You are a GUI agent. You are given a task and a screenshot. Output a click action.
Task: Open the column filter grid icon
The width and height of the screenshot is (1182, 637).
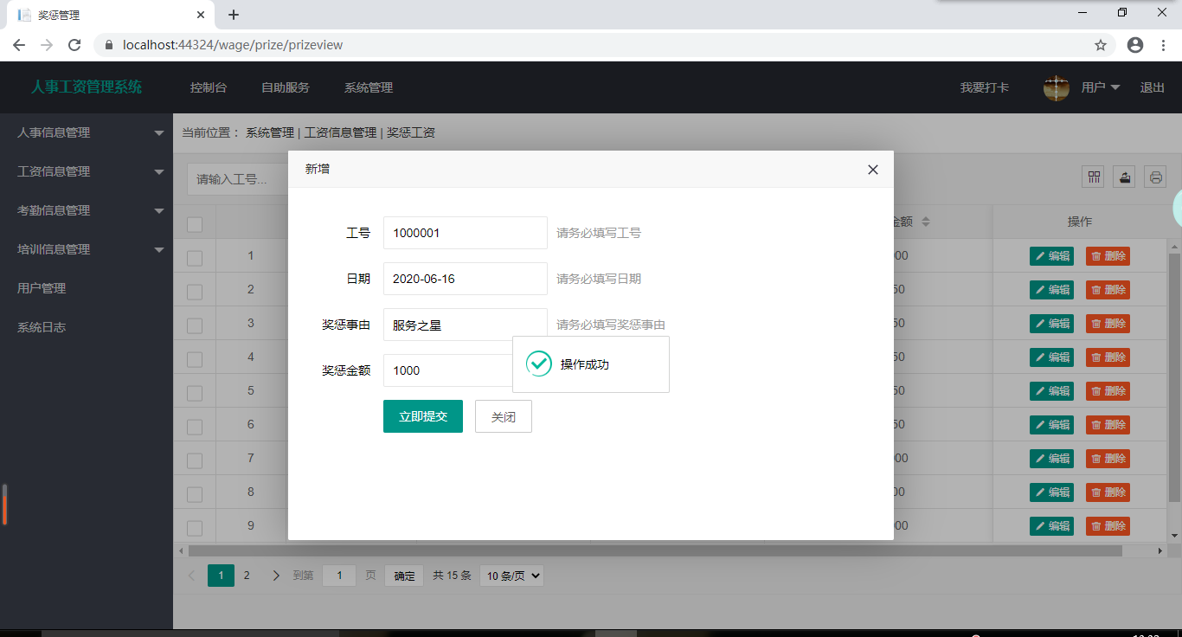coord(1095,177)
